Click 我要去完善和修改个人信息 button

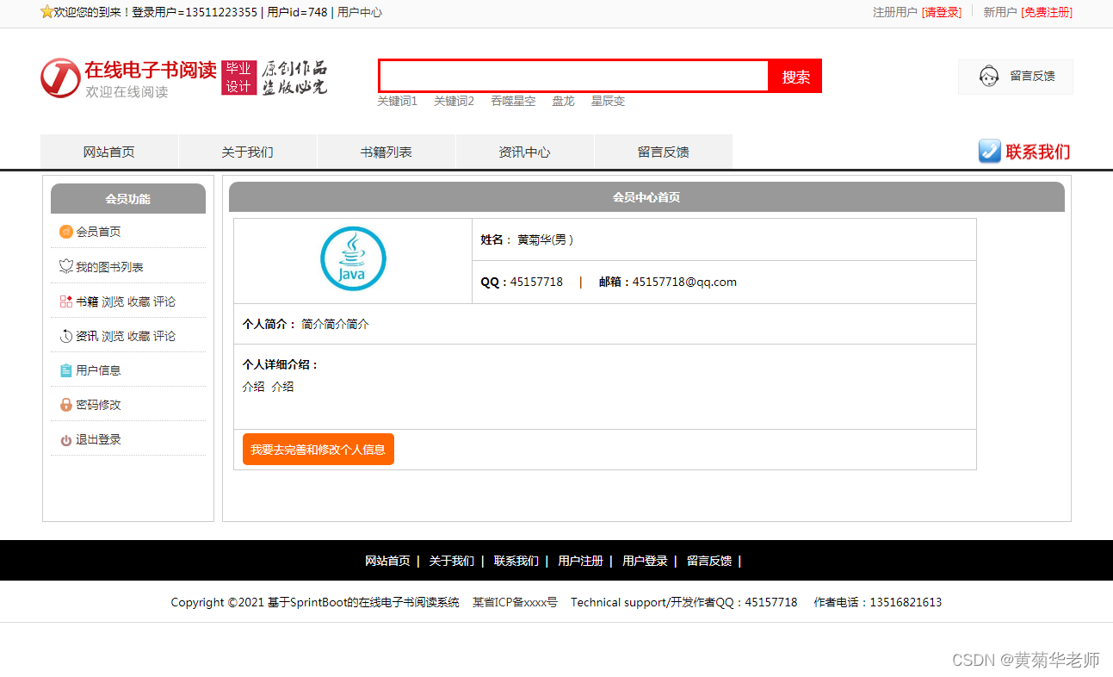(318, 449)
